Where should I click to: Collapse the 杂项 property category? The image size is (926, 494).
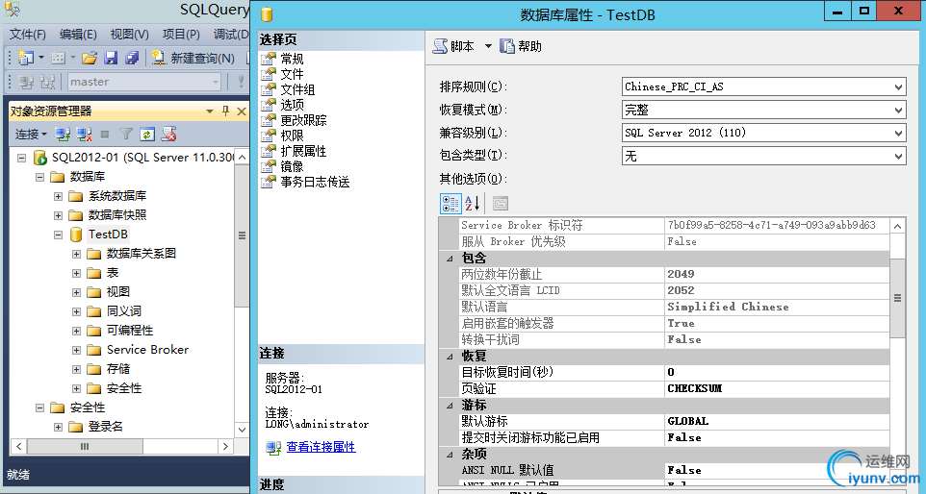click(450, 454)
